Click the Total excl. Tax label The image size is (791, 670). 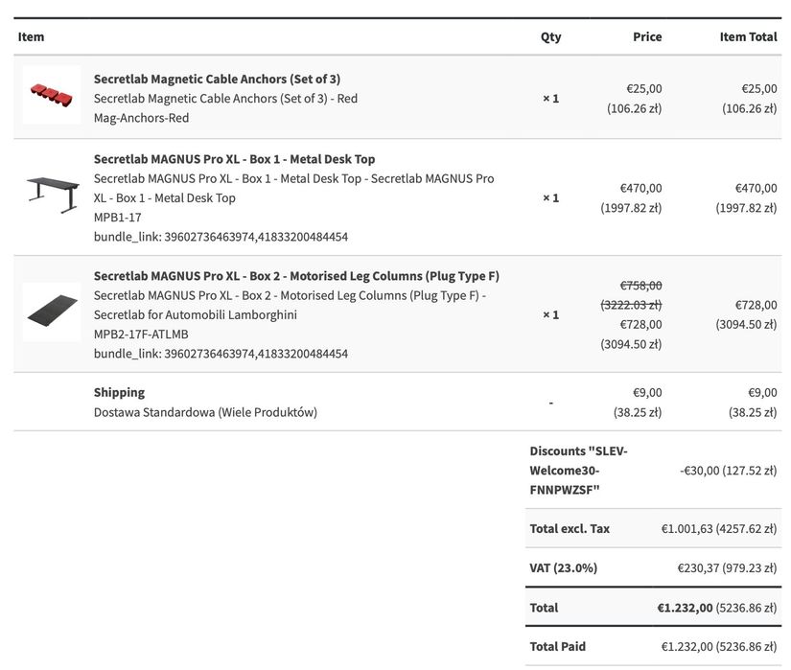[x=570, y=528]
